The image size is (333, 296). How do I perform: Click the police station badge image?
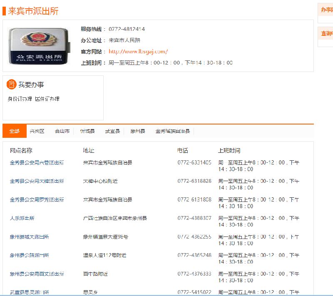click(37, 46)
